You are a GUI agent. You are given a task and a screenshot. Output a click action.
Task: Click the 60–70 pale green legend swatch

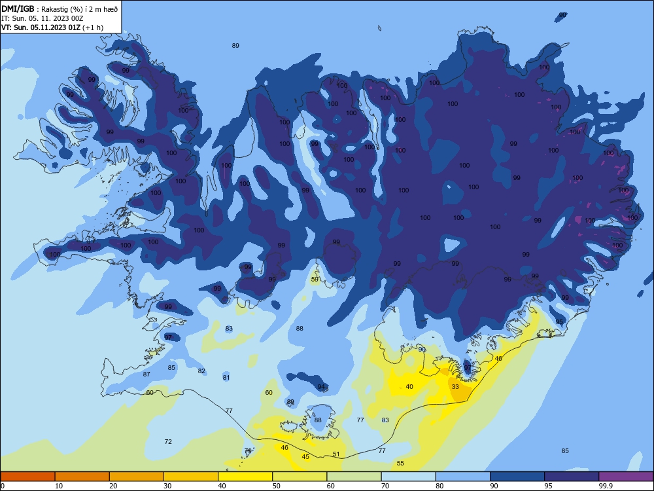coord(354,477)
